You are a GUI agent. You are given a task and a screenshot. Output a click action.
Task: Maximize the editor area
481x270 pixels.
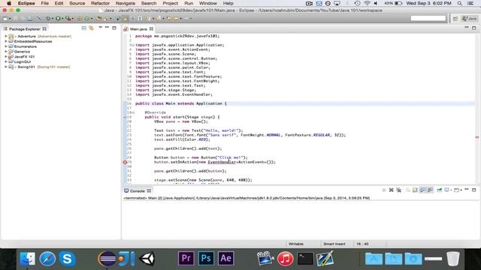[474, 28]
